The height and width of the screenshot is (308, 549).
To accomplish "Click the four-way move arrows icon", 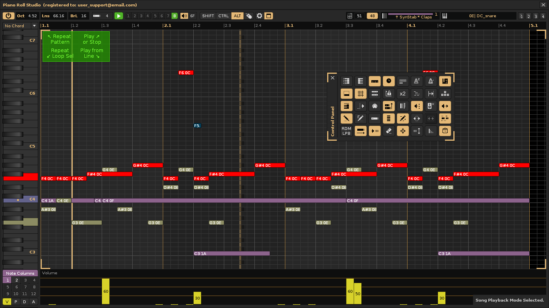I will tap(403, 131).
